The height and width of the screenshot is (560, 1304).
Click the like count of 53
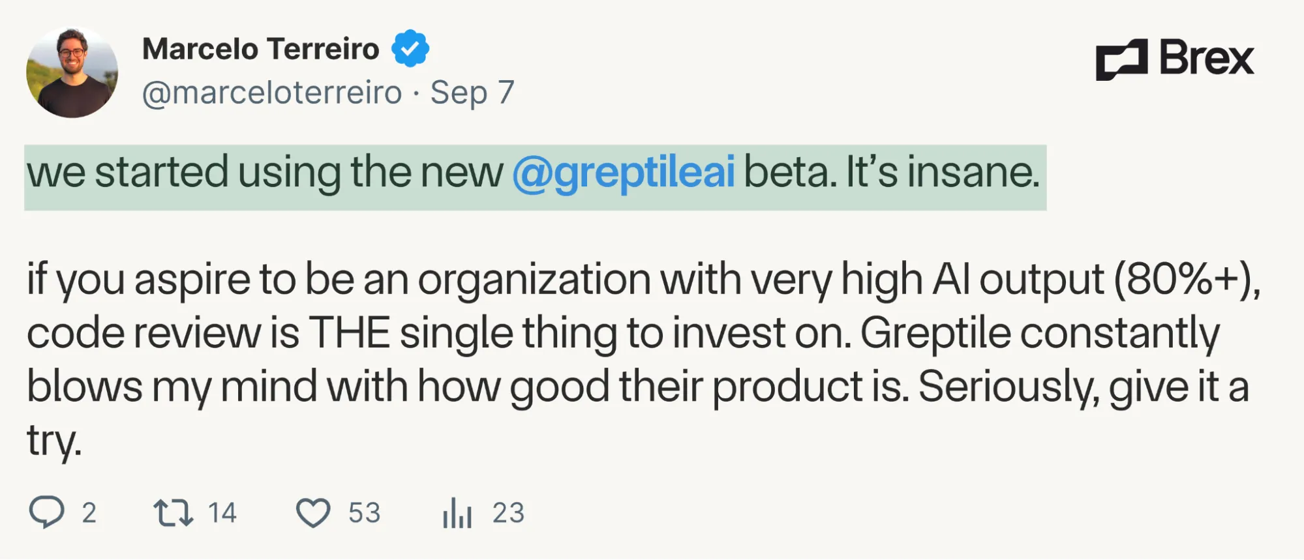pos(364,513)
